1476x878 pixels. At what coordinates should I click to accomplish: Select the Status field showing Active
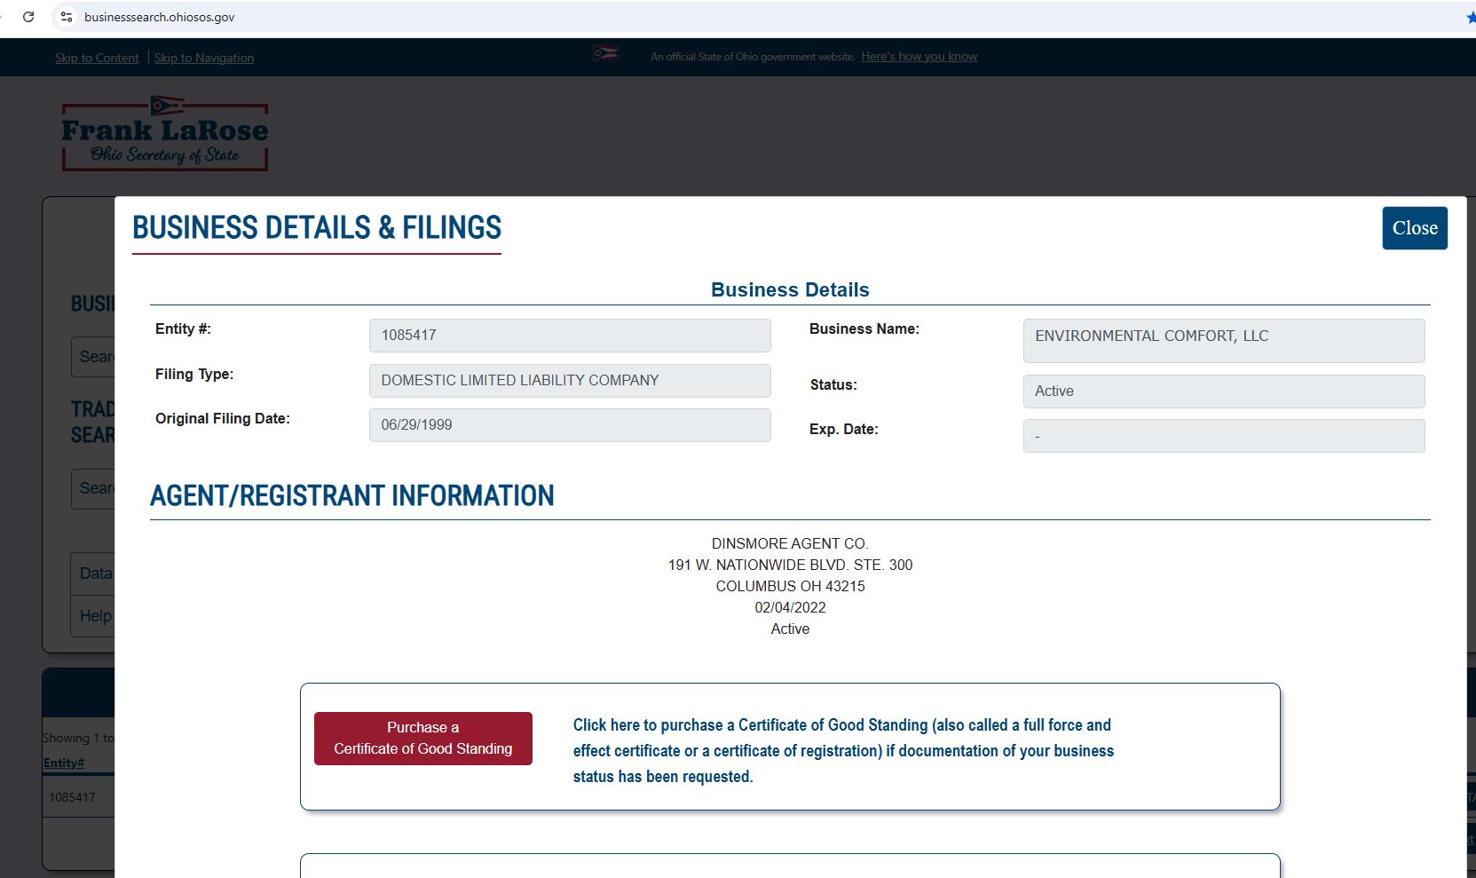tap(1223, 392)
